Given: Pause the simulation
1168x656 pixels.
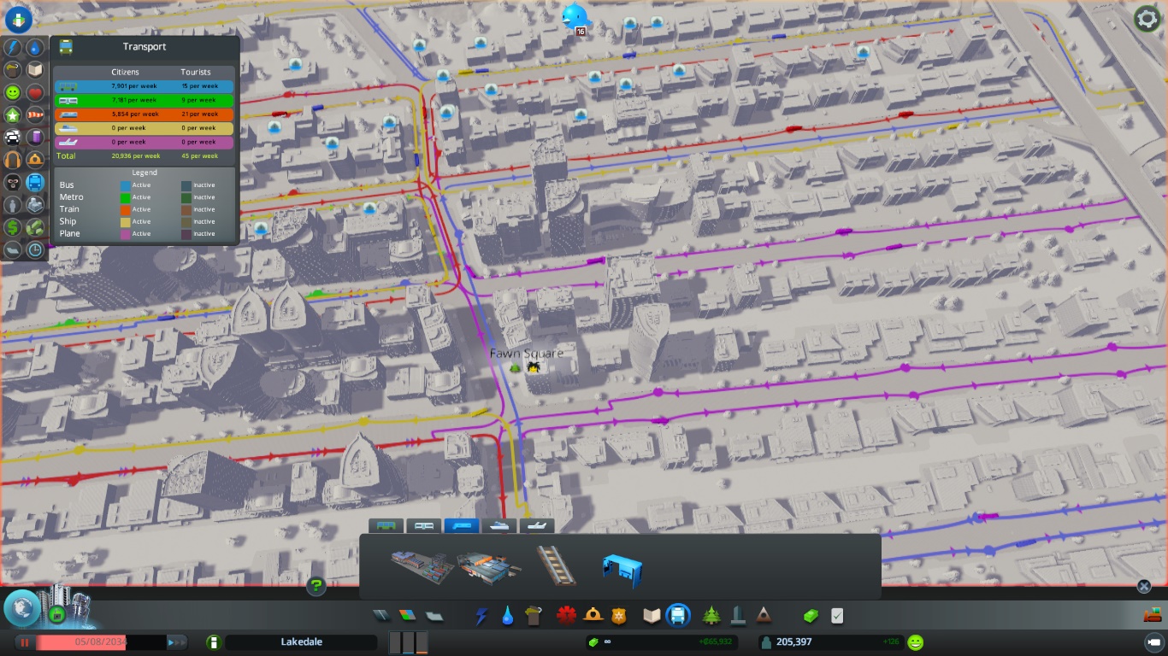Looking at the screenshot, I should point(25,642).
